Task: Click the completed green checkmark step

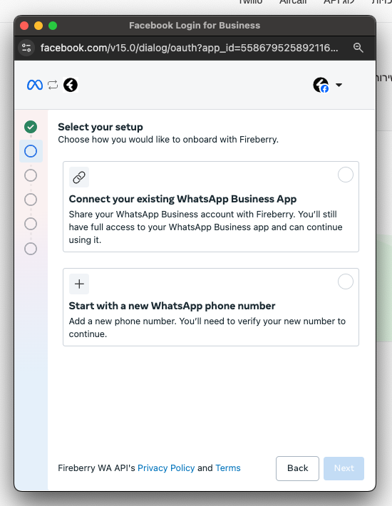Action: (x=31, y=127)
